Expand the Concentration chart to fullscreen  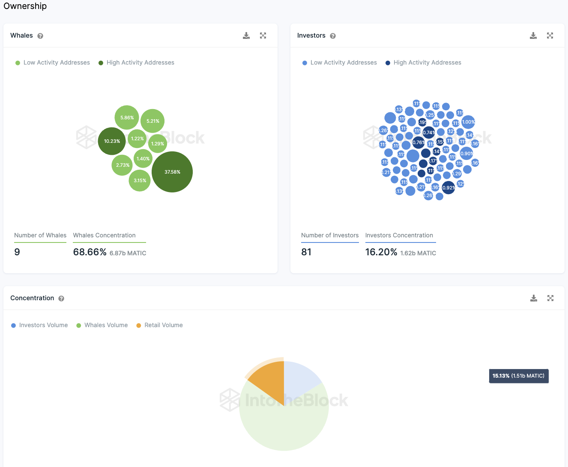pyautogui.click(x=550, y=298)
